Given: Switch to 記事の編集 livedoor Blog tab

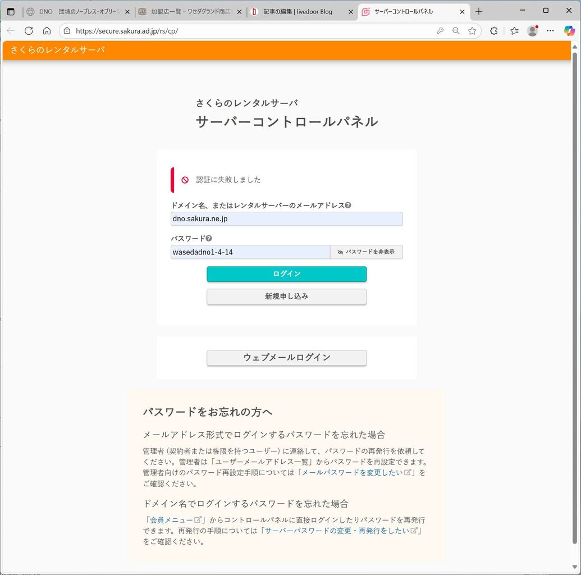Looking at the screenshot, I should point(302,11).
